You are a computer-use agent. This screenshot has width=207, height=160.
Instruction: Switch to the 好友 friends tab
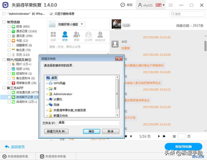point(65,37)
